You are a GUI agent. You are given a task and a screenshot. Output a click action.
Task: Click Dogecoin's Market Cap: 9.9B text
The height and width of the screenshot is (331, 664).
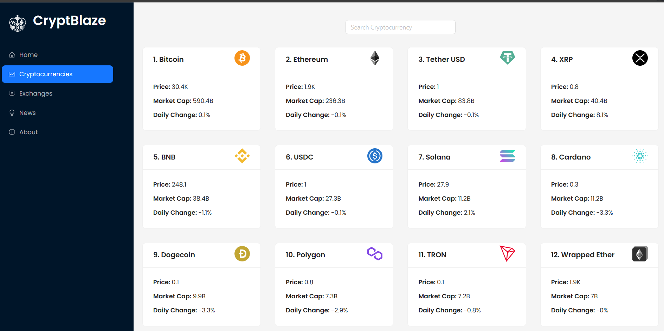click(x=179, y=296)
